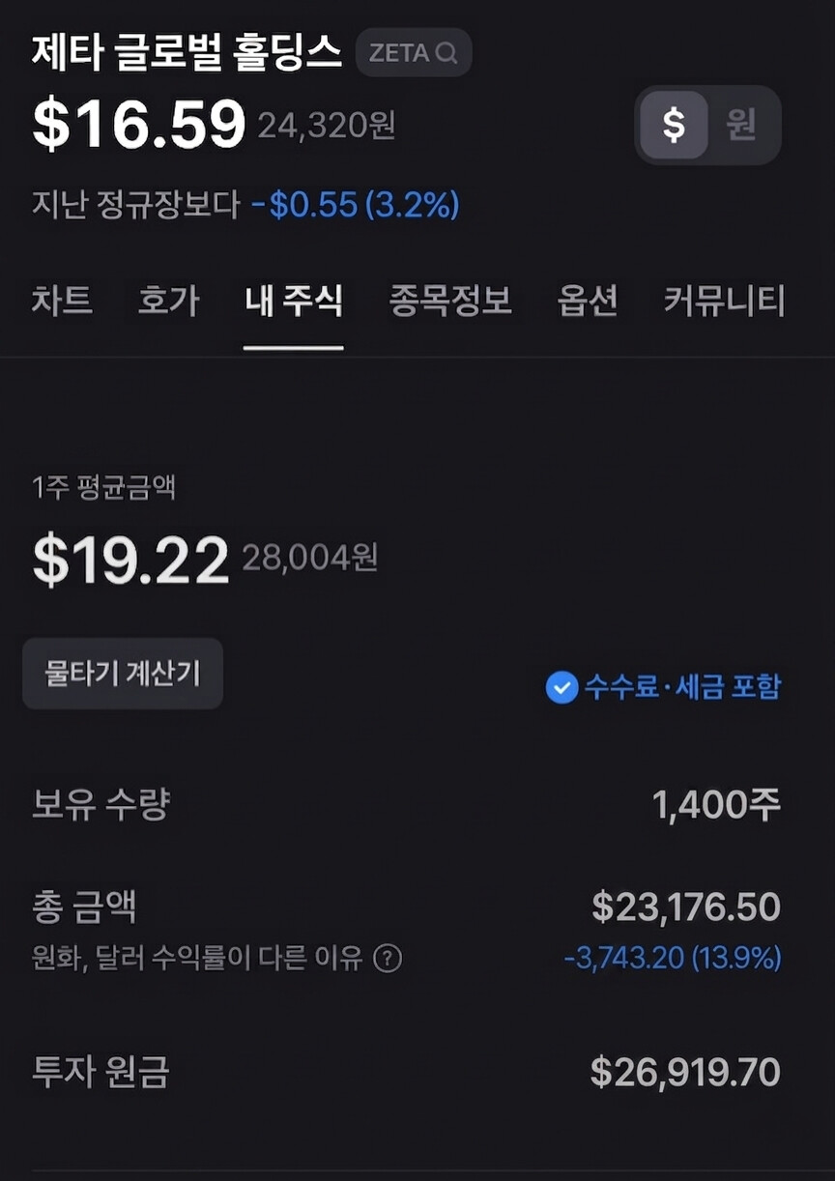
Task: Switch to the 커뮤니티 tab
Action: [x=724, y=301]
